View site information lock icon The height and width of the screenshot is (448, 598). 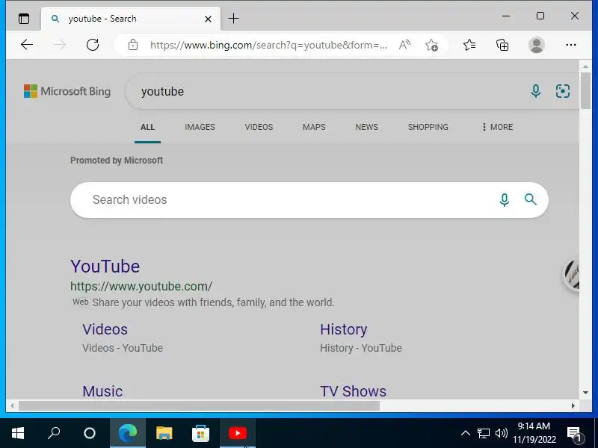tap(133, 45)
